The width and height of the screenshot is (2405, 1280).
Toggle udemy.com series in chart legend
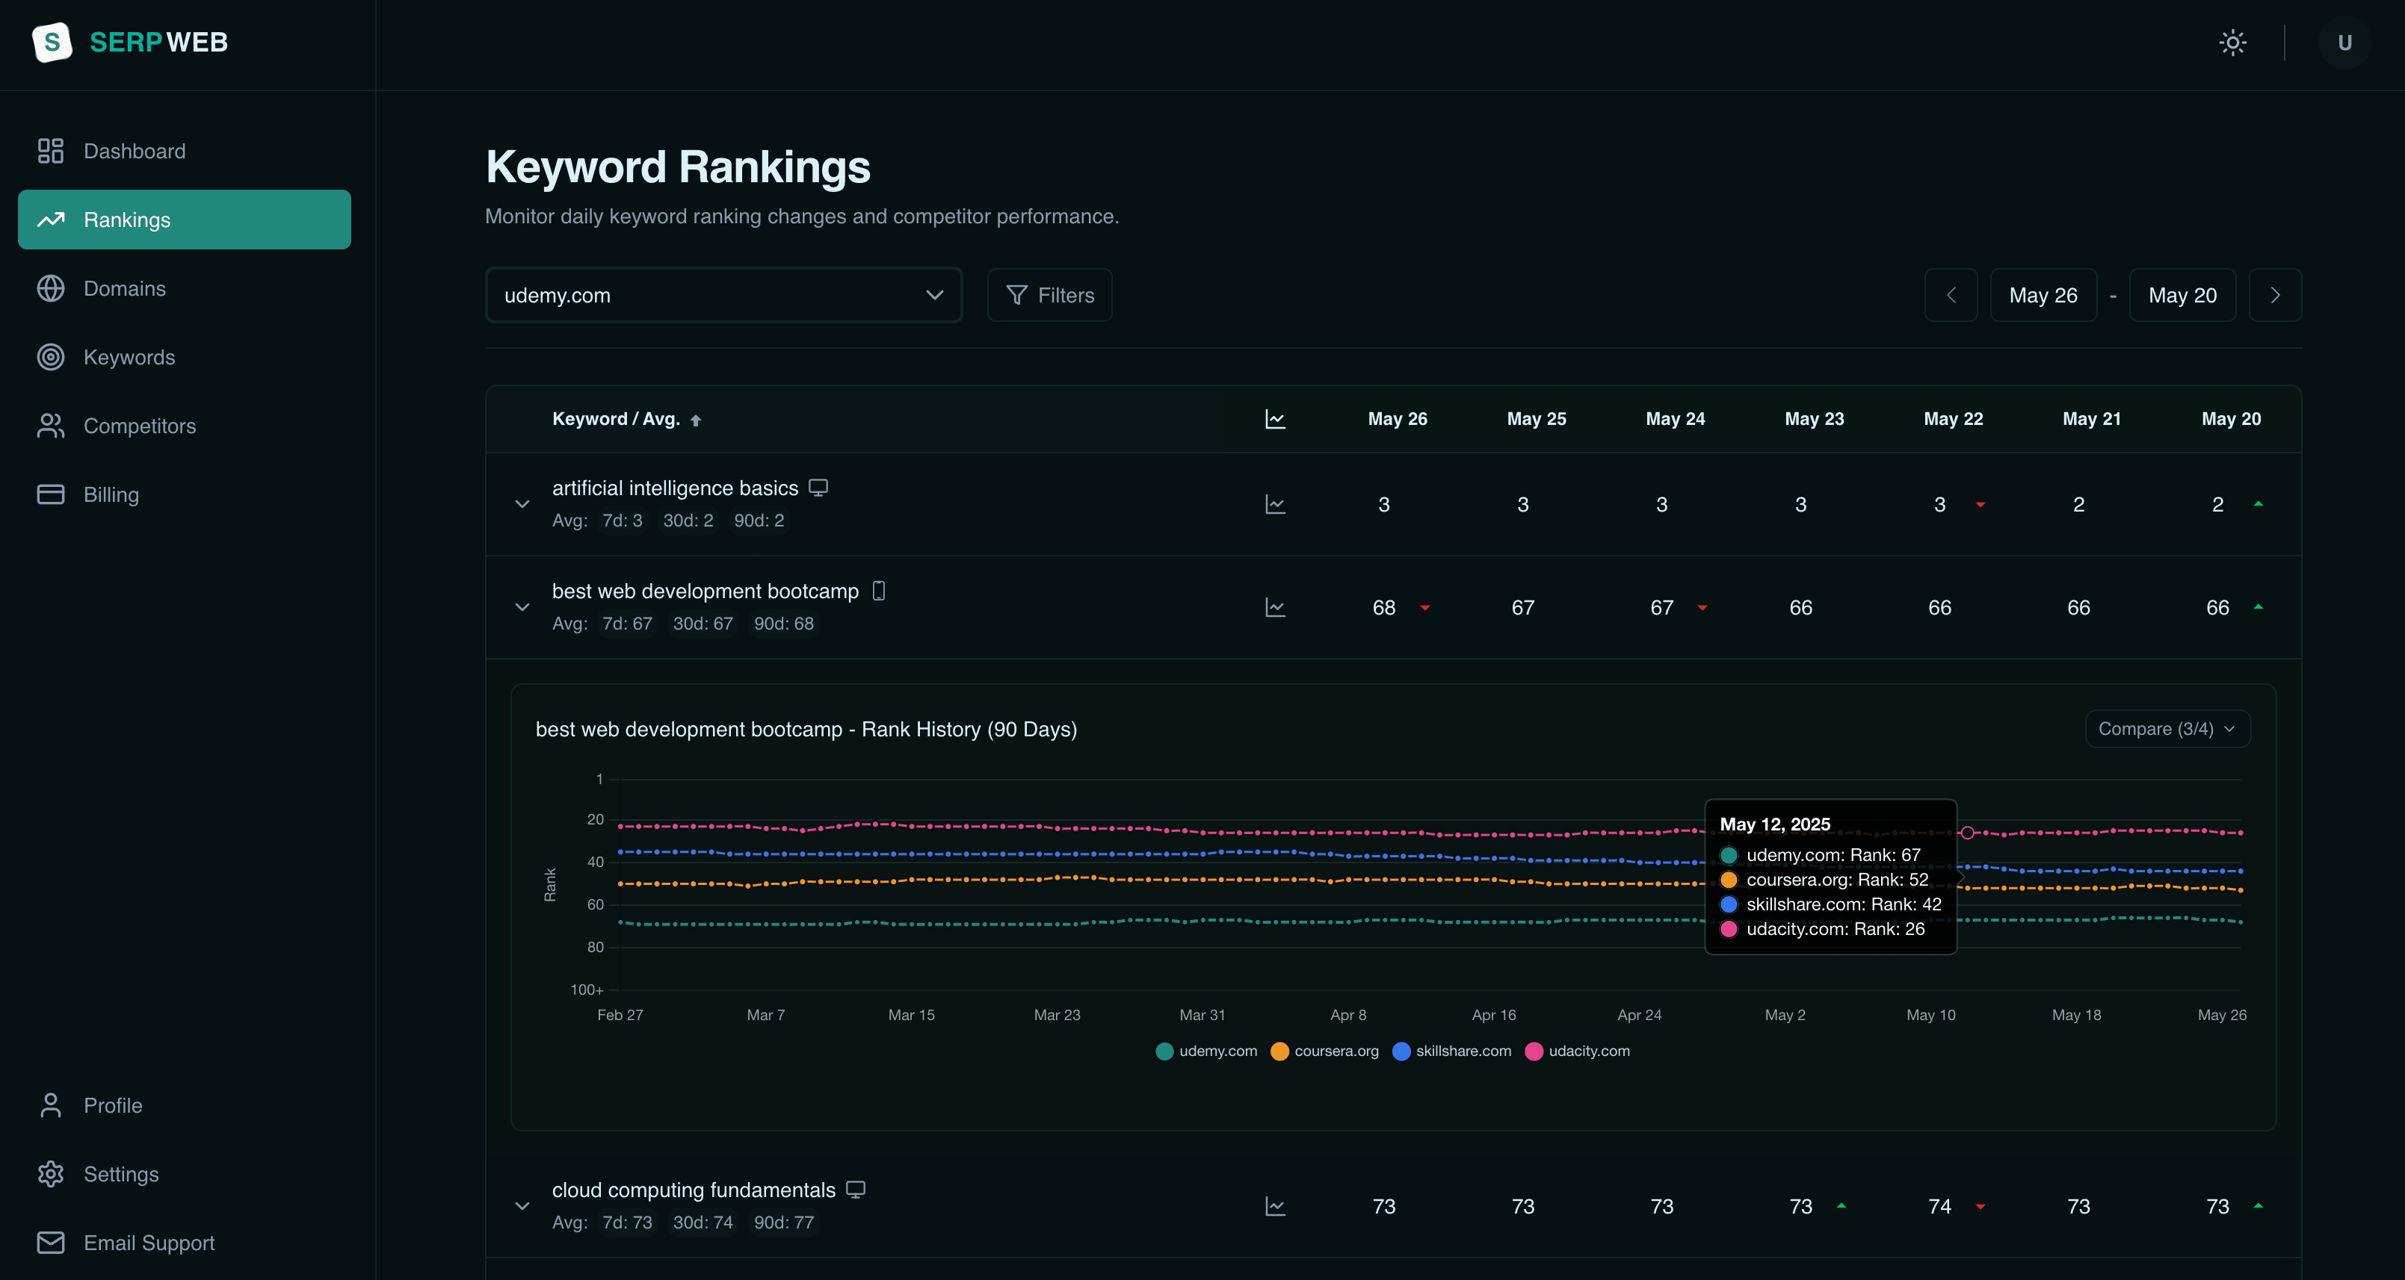pos(1206,1051)
